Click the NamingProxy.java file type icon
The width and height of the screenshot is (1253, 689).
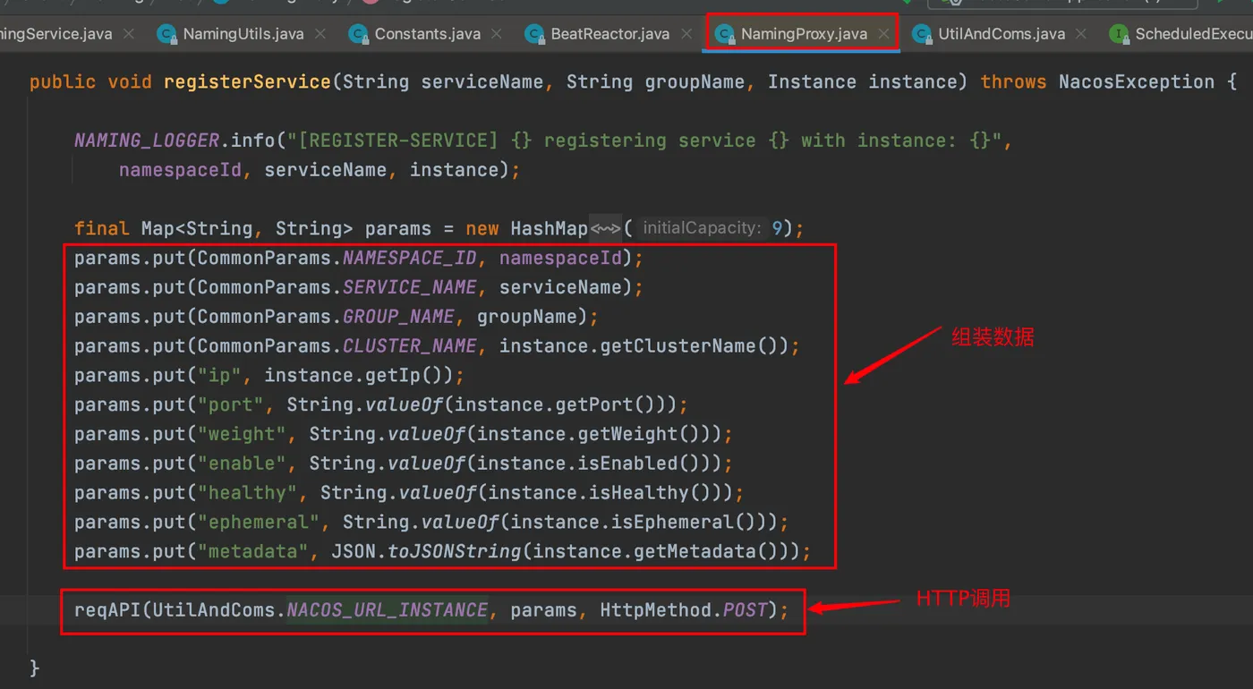725,35
